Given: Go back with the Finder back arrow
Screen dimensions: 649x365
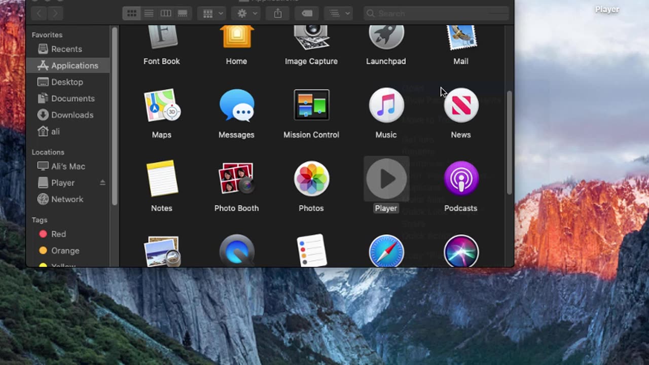Looking at the screenshot, I should (x=40, y=14).
